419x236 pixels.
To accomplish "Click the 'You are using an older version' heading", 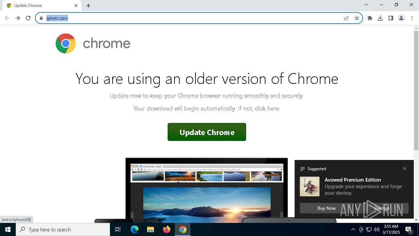I will [207, 79].
